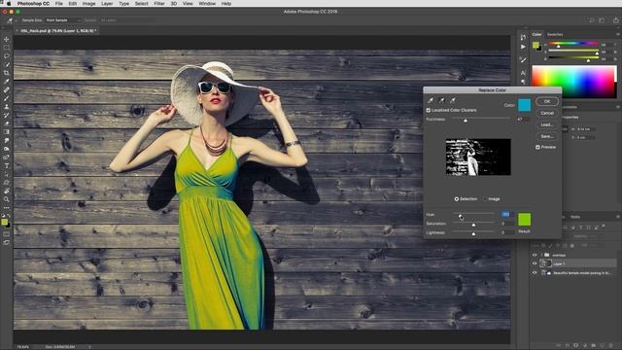622x350 pixels.
Task: Expand the overlays layer group
Action: 541,255
